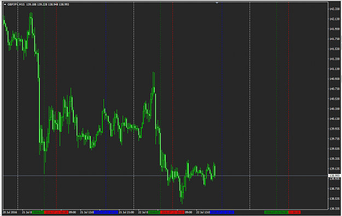Image resolution: width=342 pixels, height=216 pixels.
Task: Click the 141.930 price scale value
Action: [x=335, y=29]
